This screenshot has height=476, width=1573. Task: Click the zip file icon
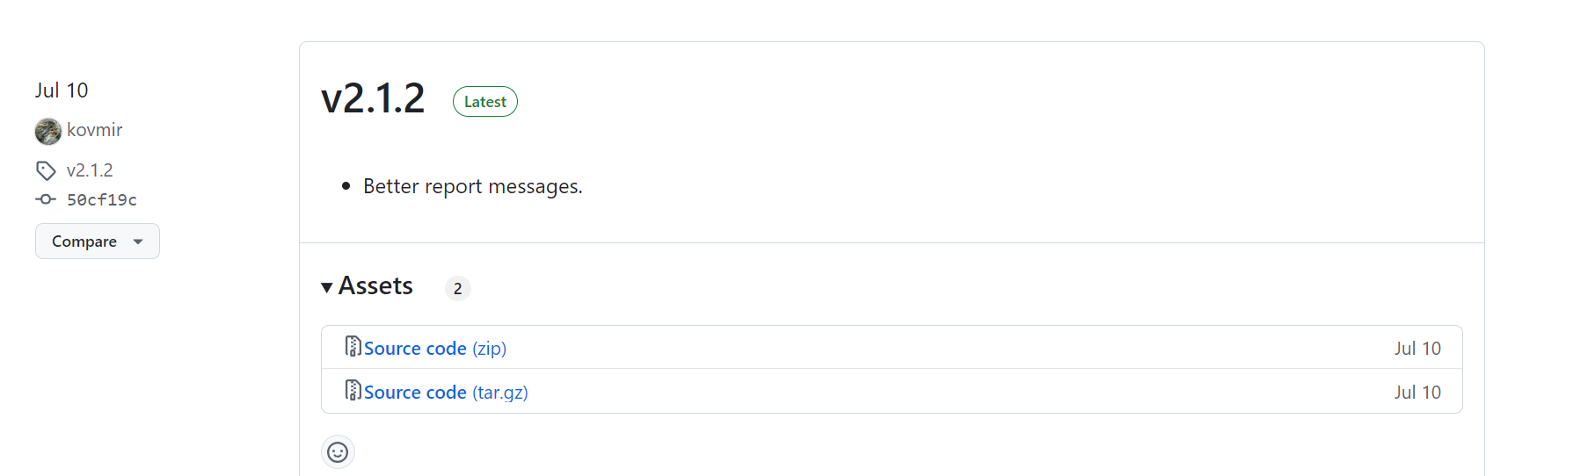[x=353, y=347]
